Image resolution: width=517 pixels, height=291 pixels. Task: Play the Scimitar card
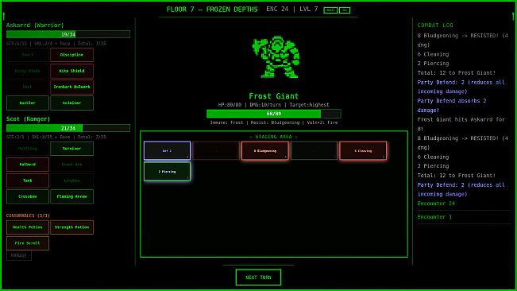(72, 103)
